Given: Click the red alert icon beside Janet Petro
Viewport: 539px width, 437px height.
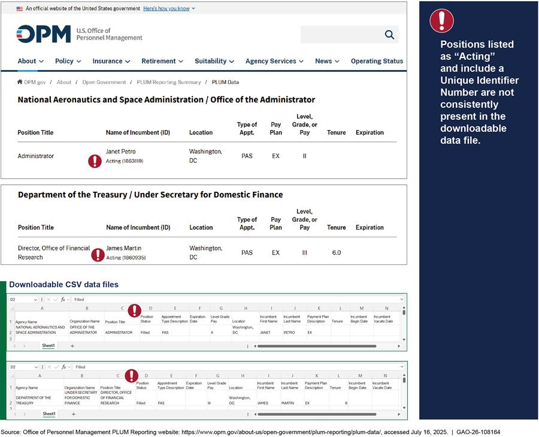Looking at the screenshot, I should point(95,161).
